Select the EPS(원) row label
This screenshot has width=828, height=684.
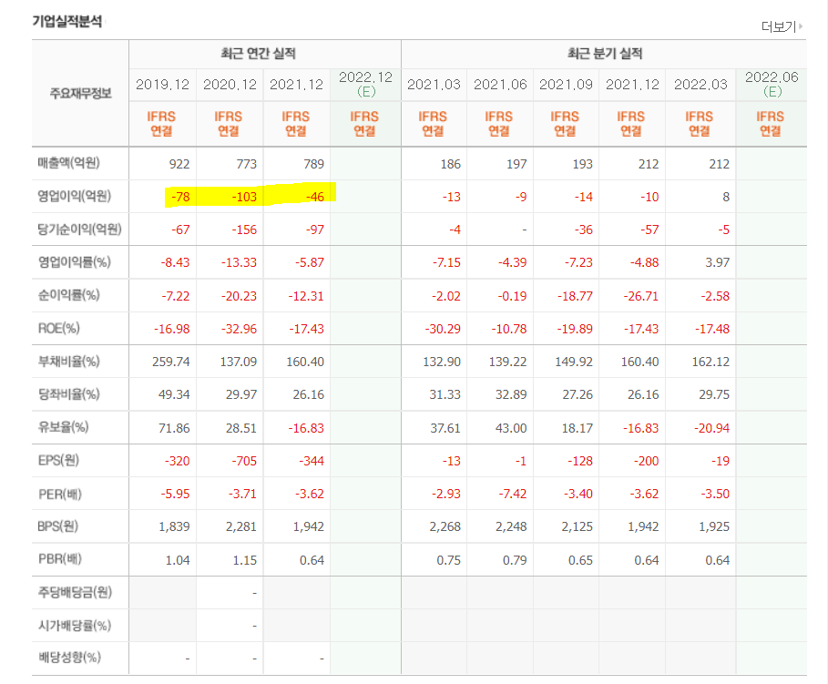tap(58, 461)
